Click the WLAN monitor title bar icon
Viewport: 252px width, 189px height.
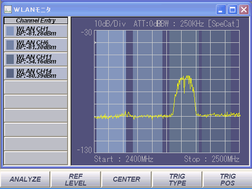8,9
